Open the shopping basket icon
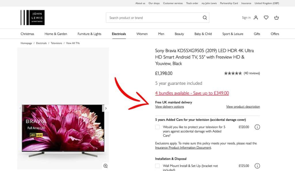 [x=277, y=18]
